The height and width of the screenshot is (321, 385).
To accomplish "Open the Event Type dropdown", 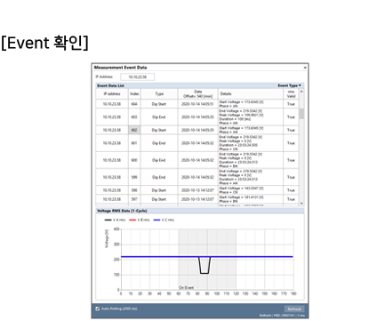I will (x=289, y=85).
